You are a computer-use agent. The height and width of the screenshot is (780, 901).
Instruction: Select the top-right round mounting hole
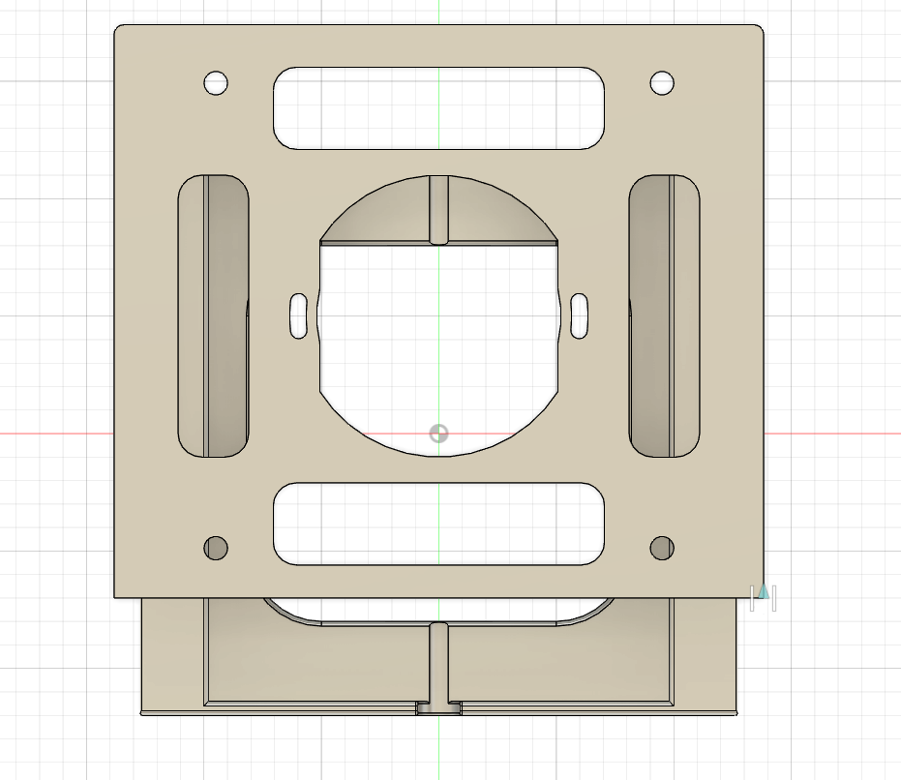[662, 83]
